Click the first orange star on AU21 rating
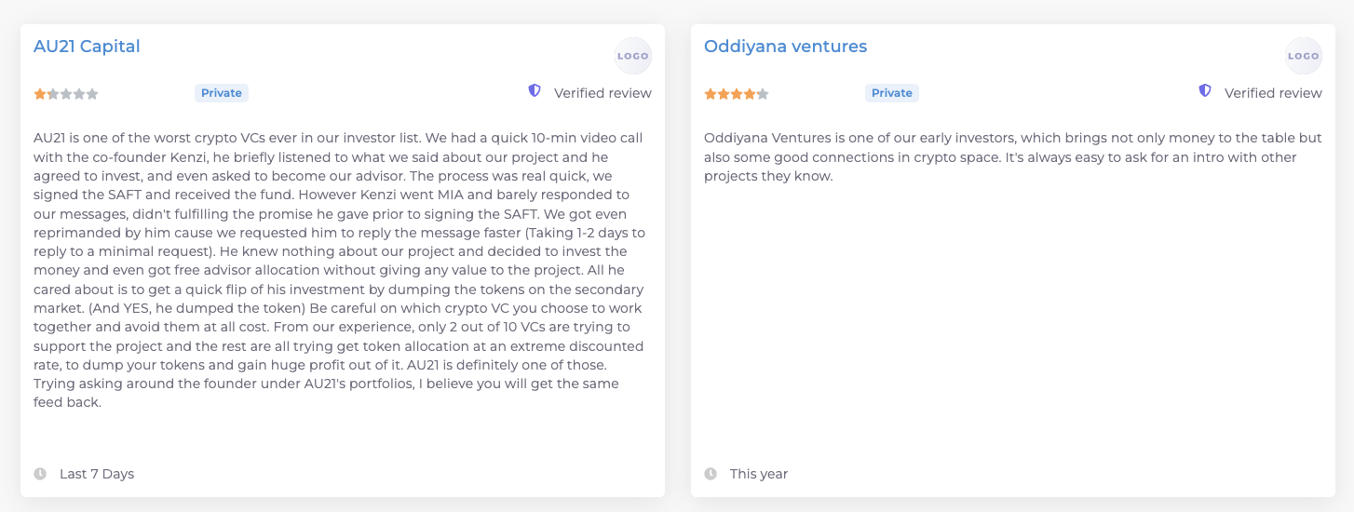Image resolution: width=1354 pixels, height=512 pixels. pos(40,93)
